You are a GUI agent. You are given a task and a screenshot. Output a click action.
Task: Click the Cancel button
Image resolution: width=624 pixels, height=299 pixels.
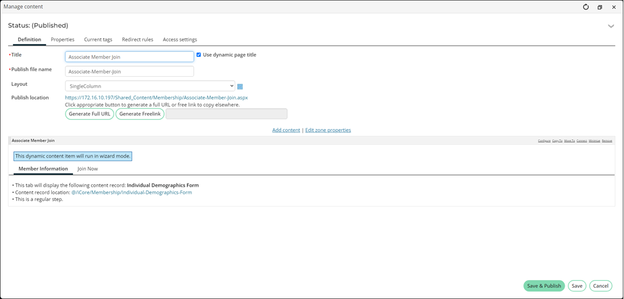coord(600,286)
